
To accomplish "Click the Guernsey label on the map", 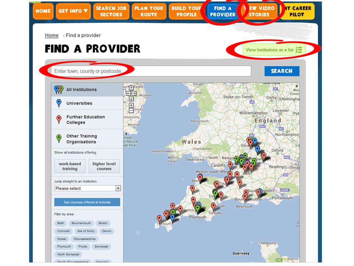I will point(241,253).
